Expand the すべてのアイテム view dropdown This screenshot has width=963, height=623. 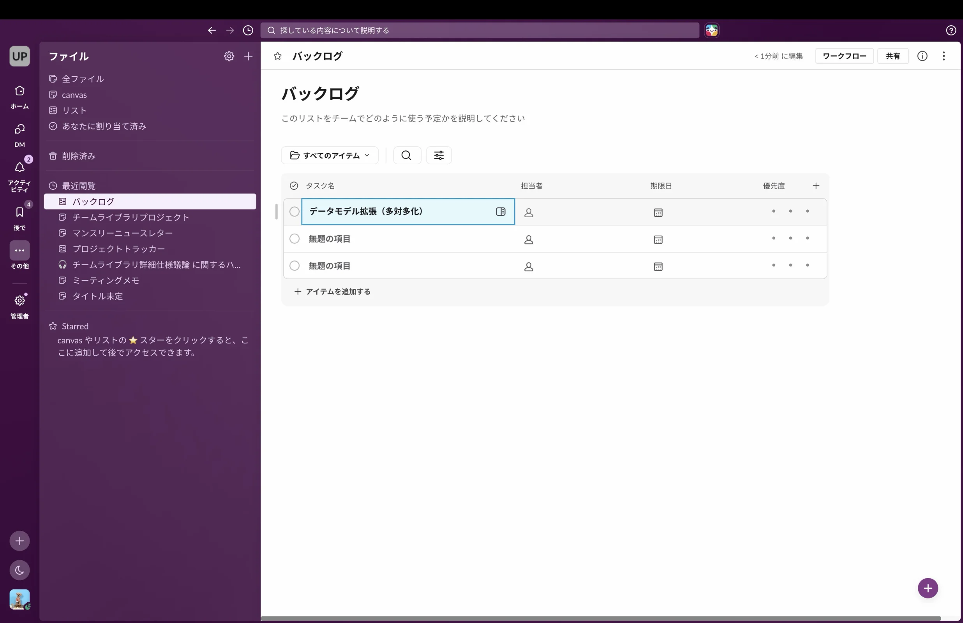pyautogui.click(x=329, y=155)
